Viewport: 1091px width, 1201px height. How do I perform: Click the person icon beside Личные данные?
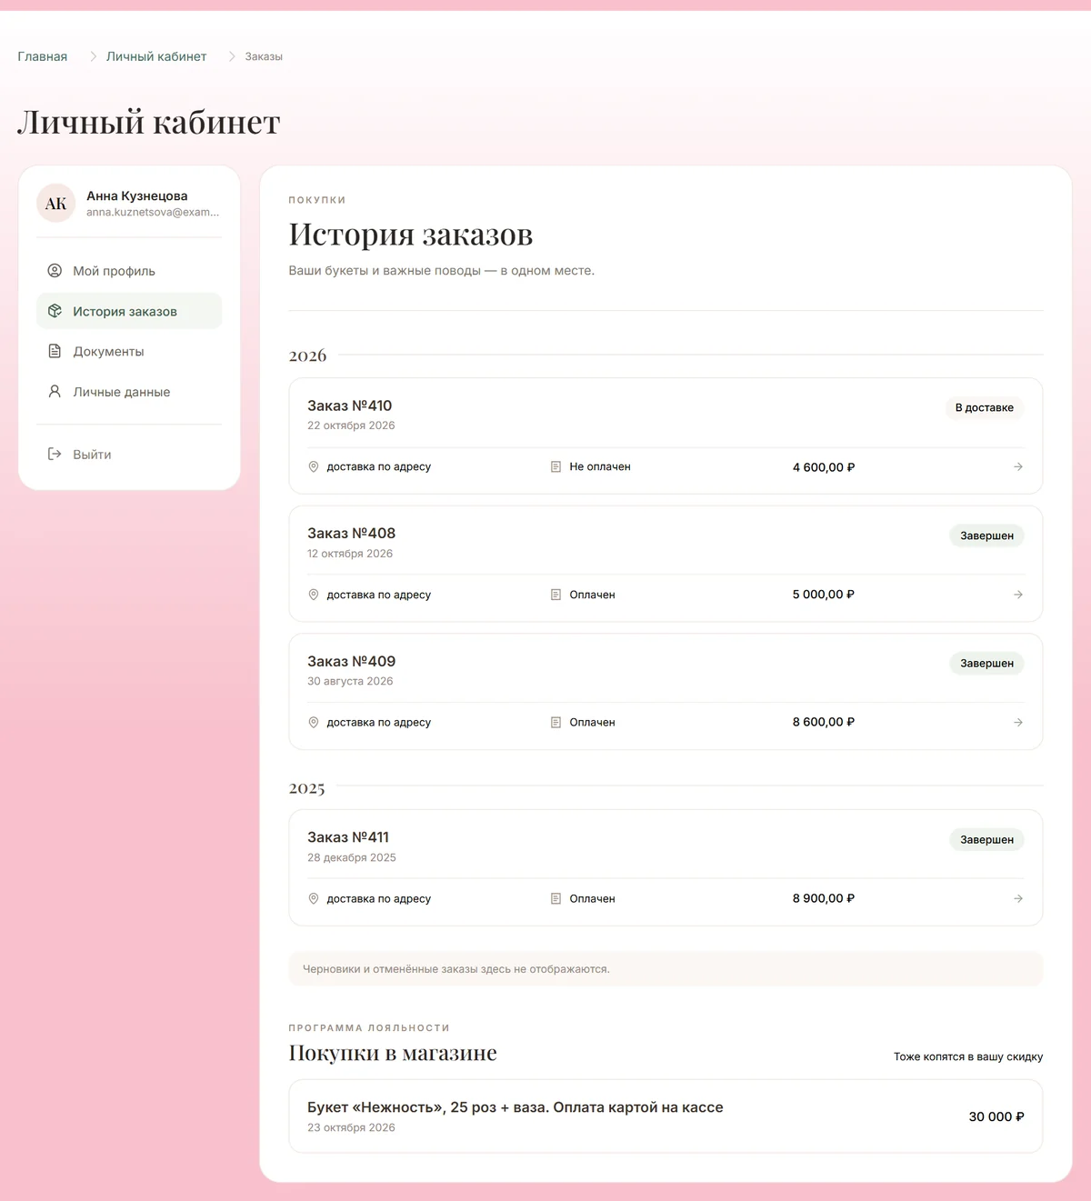pos(55,392)
